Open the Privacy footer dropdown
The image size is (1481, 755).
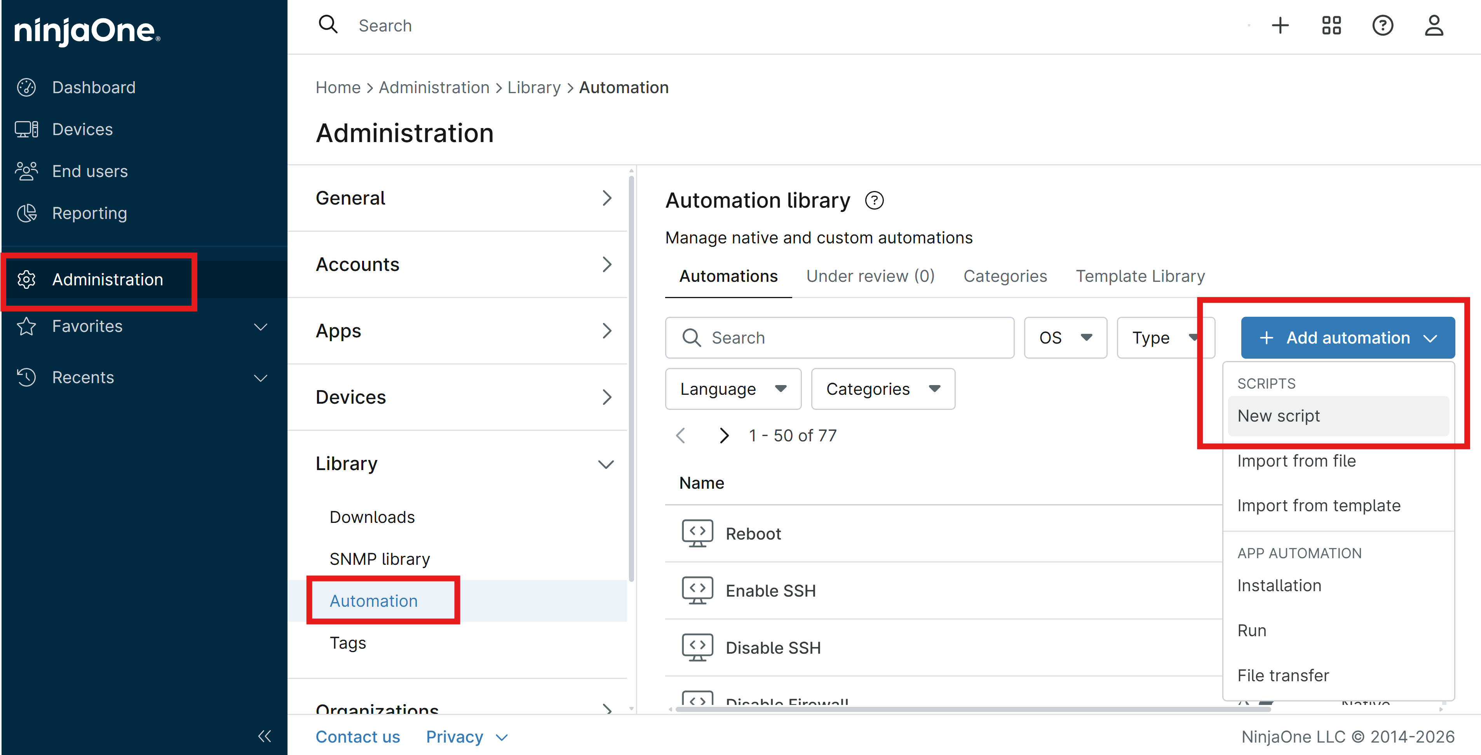tap(467, 737)
